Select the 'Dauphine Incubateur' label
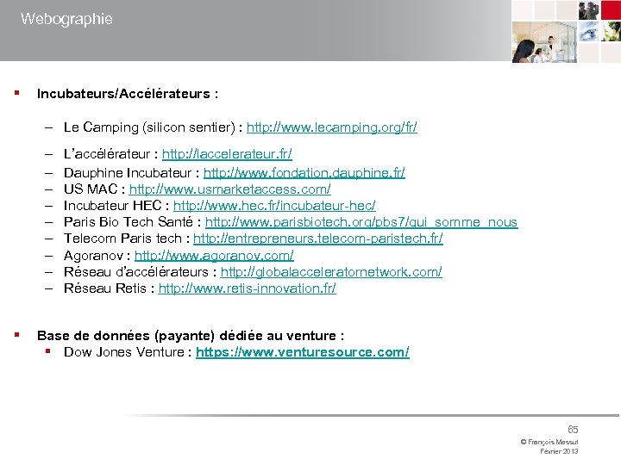The height and width of the screenshot is (465, 621). (128, 173)
